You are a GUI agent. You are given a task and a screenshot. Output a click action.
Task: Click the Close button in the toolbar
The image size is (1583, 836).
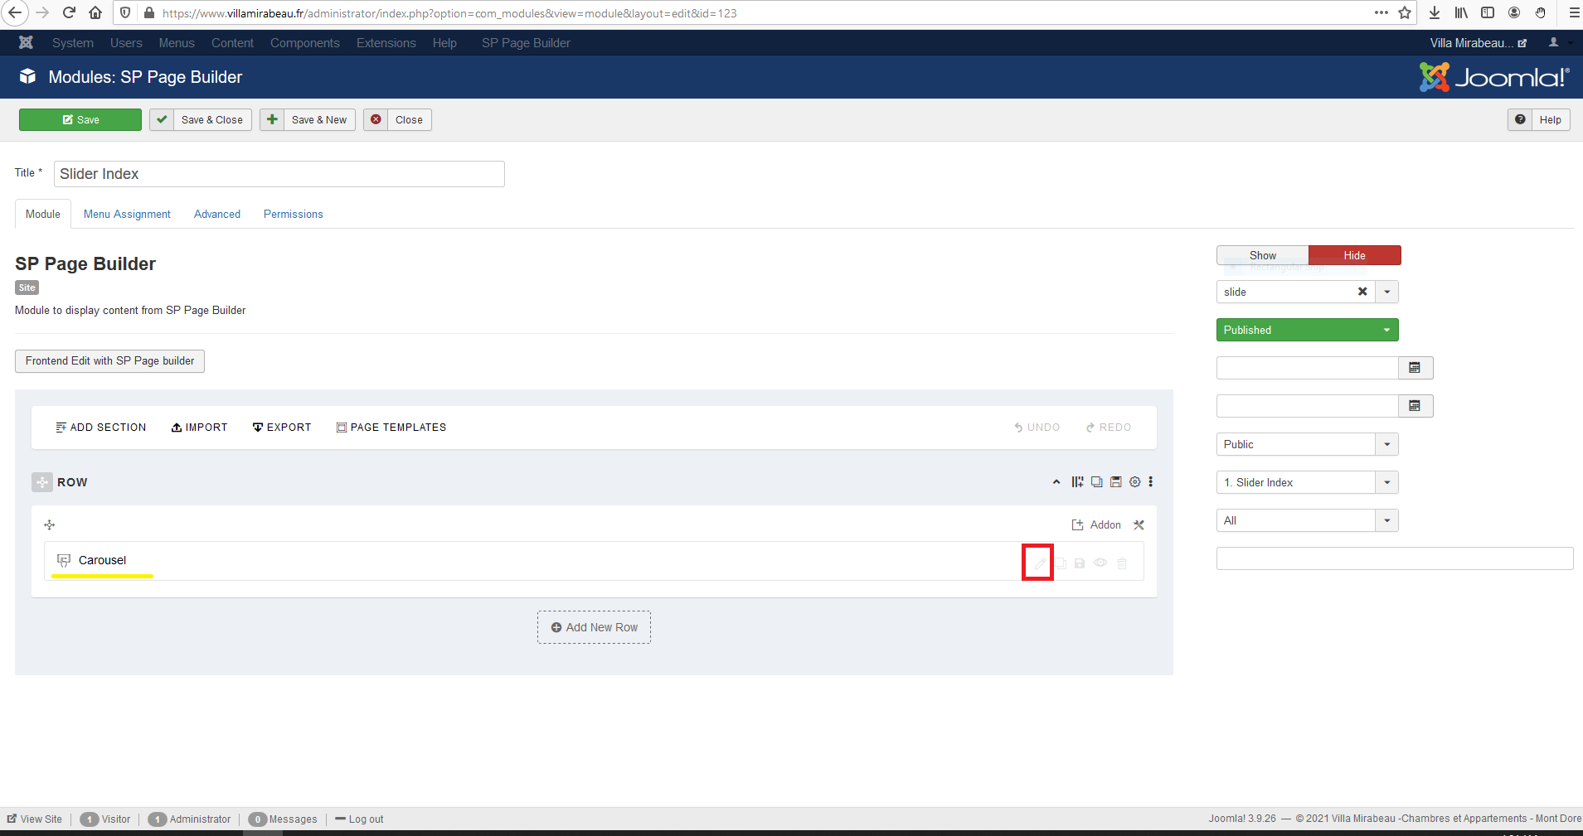point(397,120)
